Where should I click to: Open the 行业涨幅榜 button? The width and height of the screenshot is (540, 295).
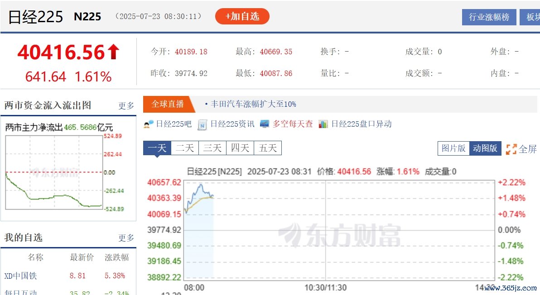[489, 17]
